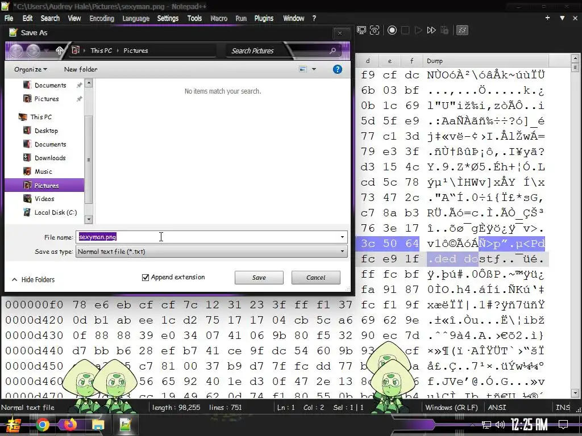Open the Start menu icon
This screenshot has width=582, height=436.
click(13, 425)
